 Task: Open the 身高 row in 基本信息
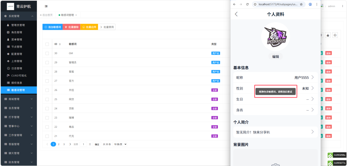(x=275, y=110)
